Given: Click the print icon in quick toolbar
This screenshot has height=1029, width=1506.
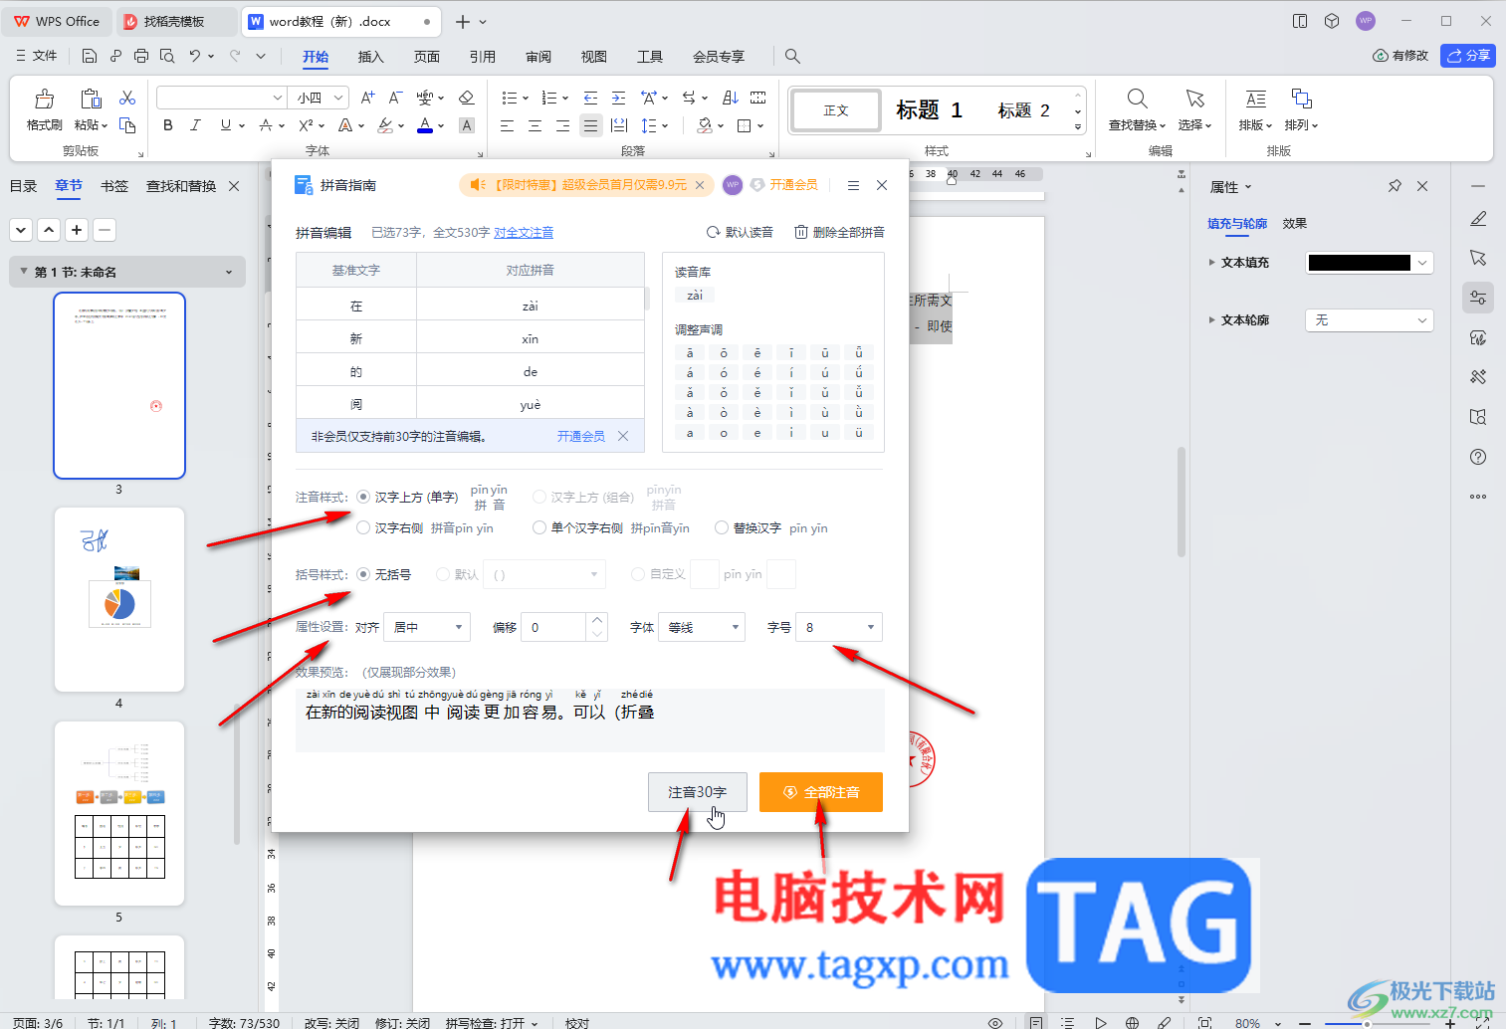Looking at the screenshot, I should [141, 56].
